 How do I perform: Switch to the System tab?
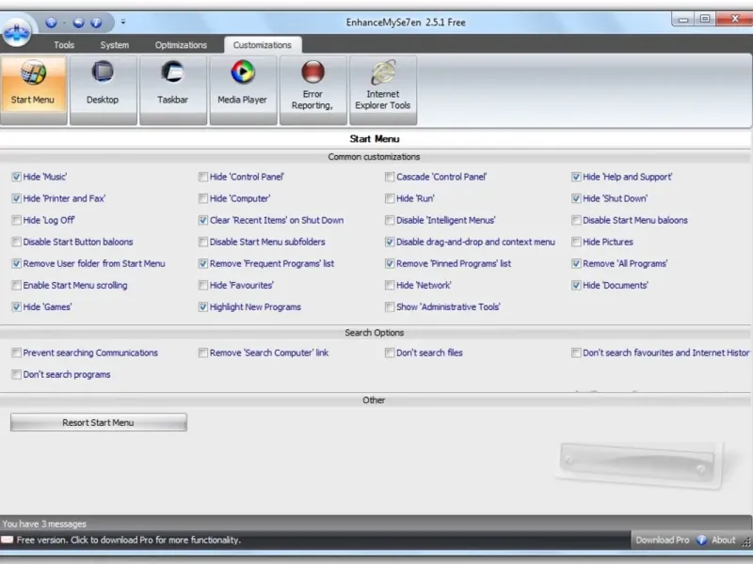(x=114, y=45)
